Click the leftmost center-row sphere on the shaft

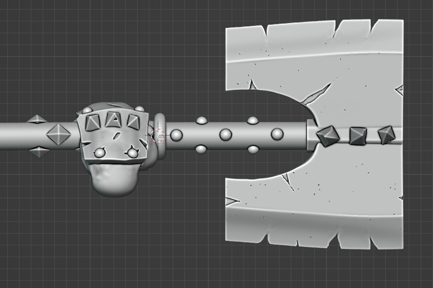tap(176, 135)
